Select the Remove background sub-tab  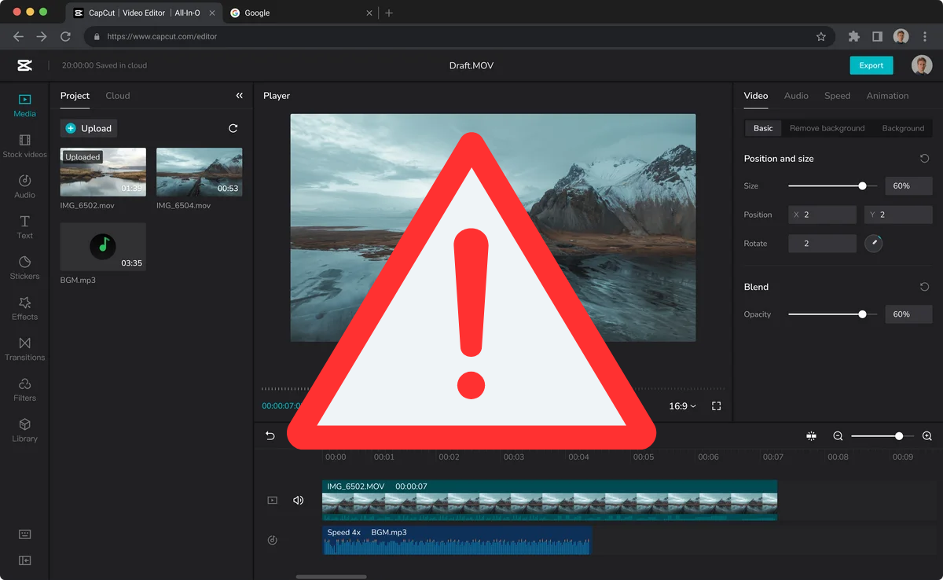coord(827,128)
